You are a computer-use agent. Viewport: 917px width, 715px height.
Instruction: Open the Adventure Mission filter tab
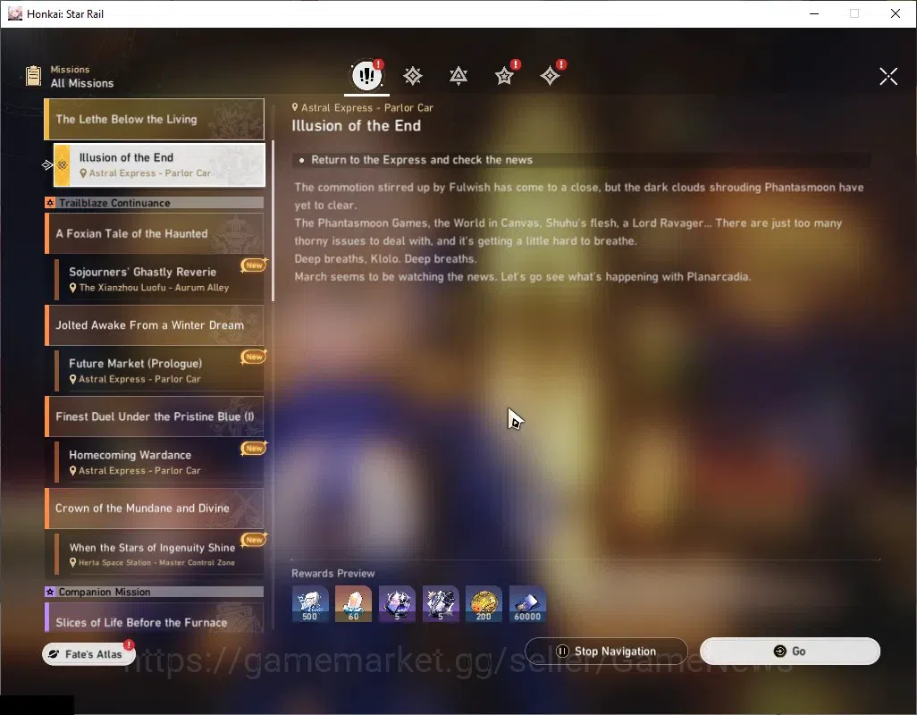[551, 75]
